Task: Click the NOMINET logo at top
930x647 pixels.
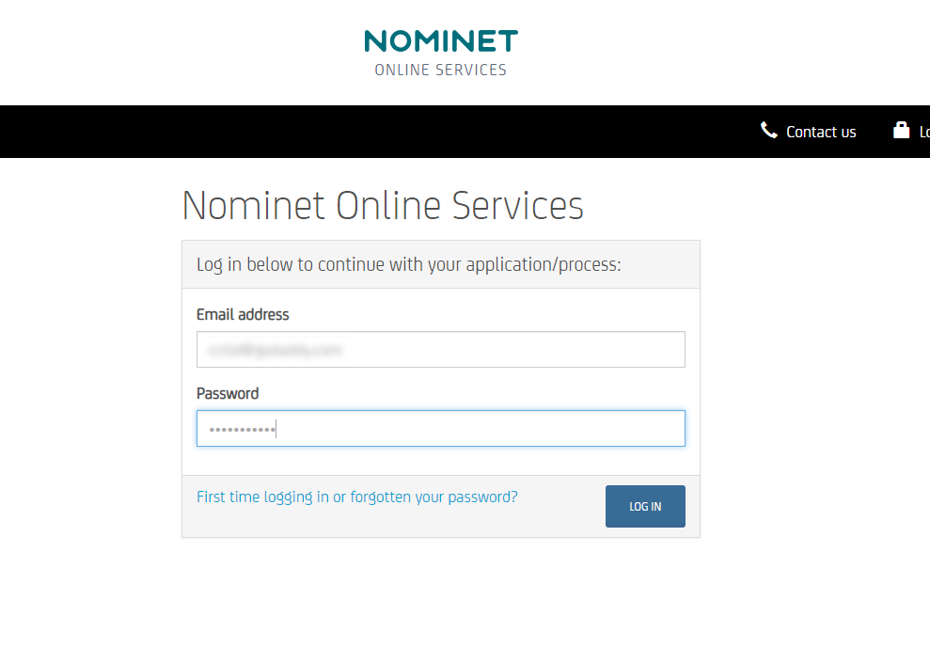Action: point(440,41)
